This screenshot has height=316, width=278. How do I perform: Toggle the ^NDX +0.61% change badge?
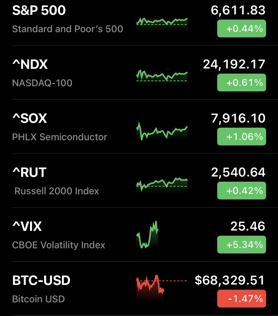(x=241, y=83)
